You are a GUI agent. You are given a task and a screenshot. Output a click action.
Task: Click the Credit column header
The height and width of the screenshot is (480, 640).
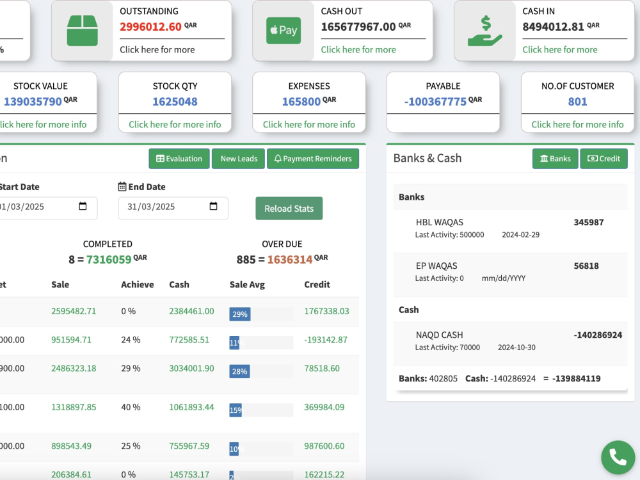(x=317, y=285)
